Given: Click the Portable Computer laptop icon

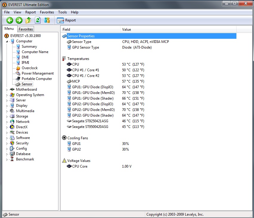Looking at the screenshot, I should pos(18,79).
